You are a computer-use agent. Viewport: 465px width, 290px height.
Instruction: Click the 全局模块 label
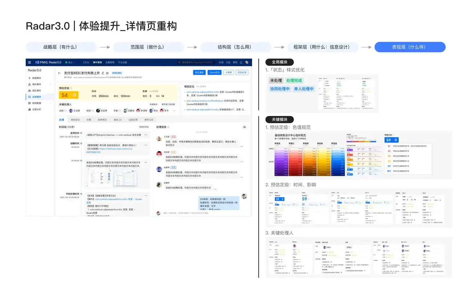click(x=280, y=62)
